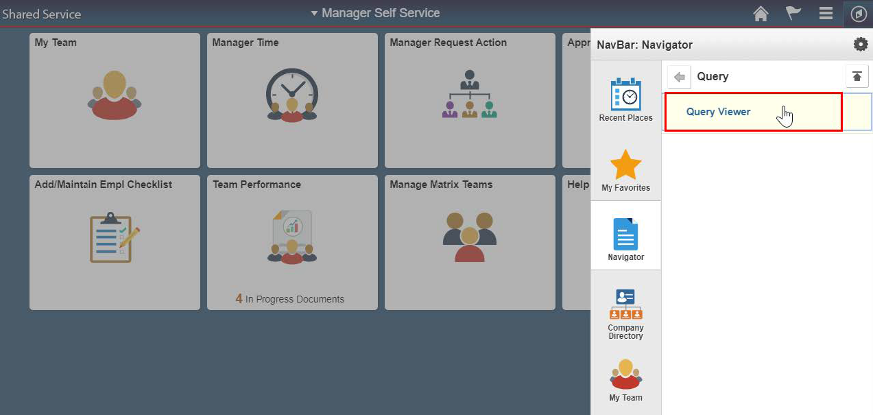Open Query Viewer

click(x=719, y=111)
